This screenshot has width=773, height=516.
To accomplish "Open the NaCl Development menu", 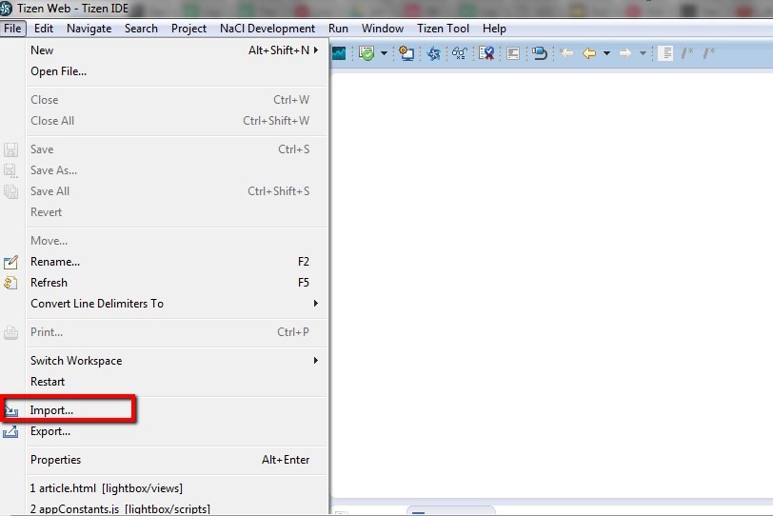I will click(268, 29).
